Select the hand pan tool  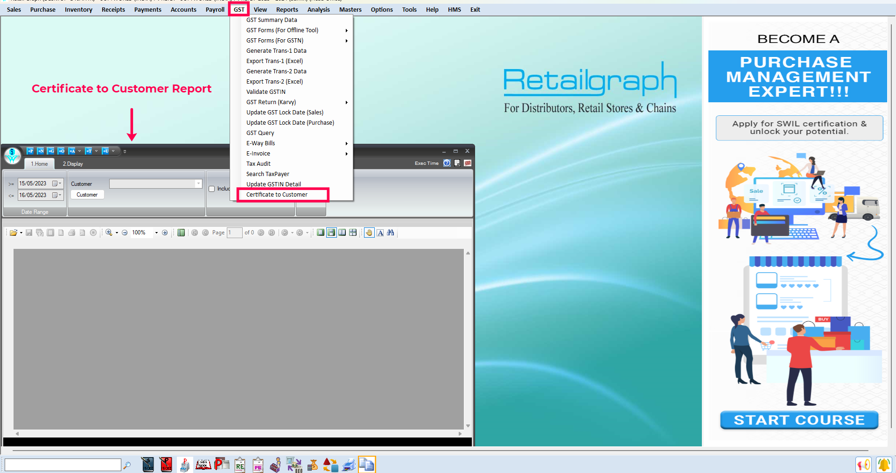(369, 233)
